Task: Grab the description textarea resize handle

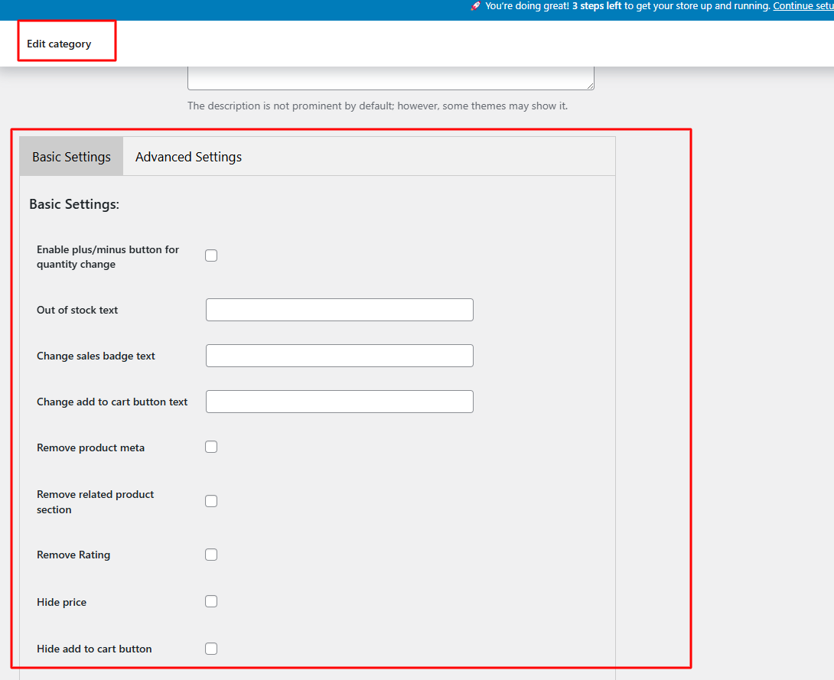Action: [x=590, y=86]
